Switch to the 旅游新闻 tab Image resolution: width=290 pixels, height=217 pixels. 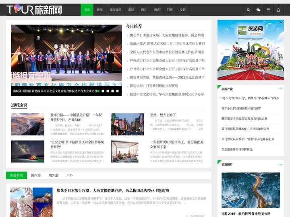17,175
